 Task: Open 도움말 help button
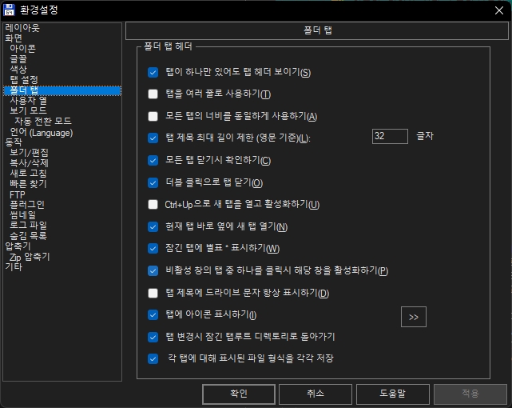pyautogui.click(x=392, y=394)
